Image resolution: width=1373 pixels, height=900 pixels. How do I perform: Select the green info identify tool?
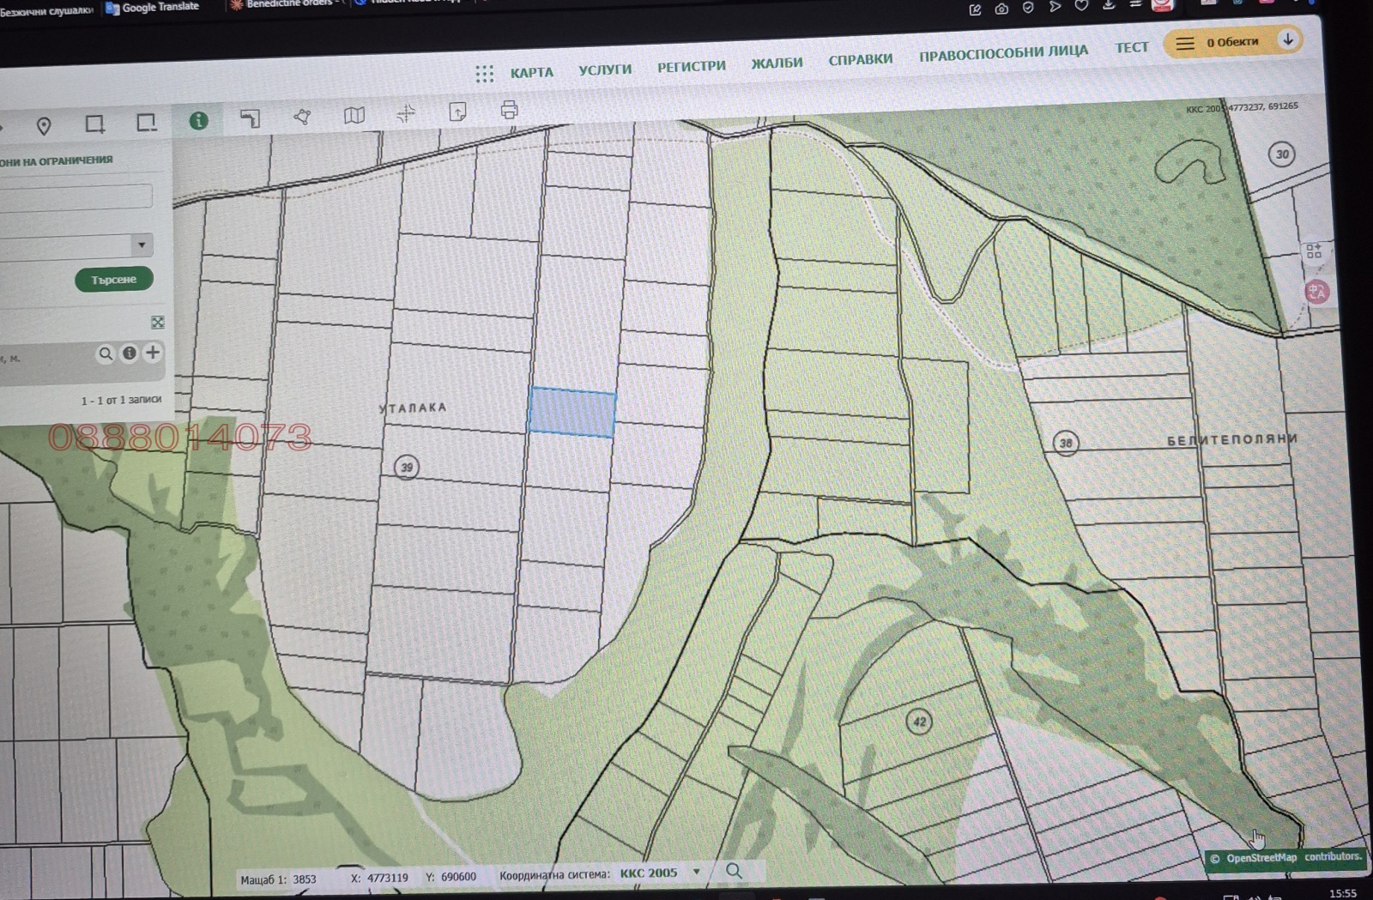pyautogui.click(x=198, y=121)
